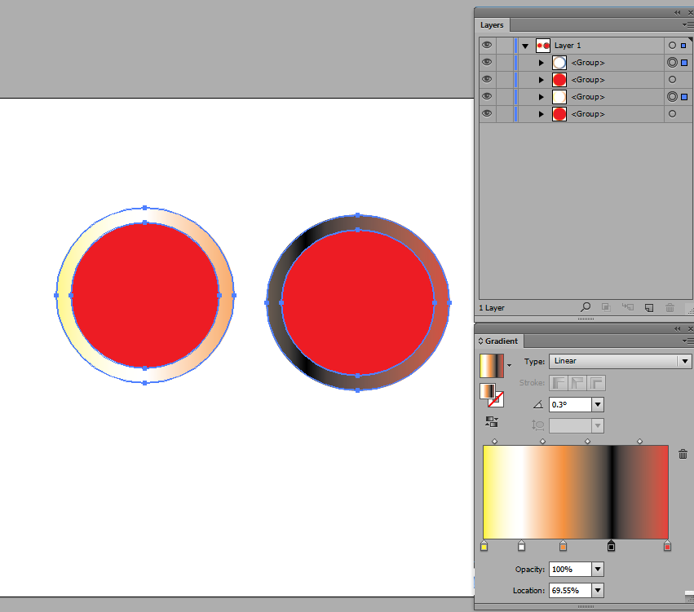
Task: Expand the second <Group> row's triangle
Action: point(541,80)
